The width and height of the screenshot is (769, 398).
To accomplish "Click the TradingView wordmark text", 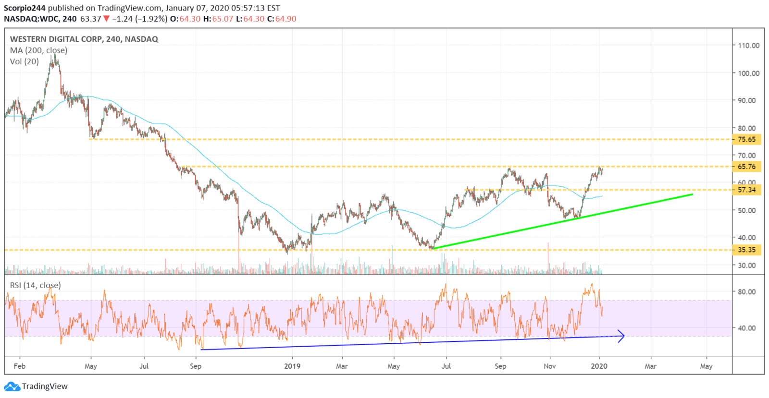I will [45, 386].
